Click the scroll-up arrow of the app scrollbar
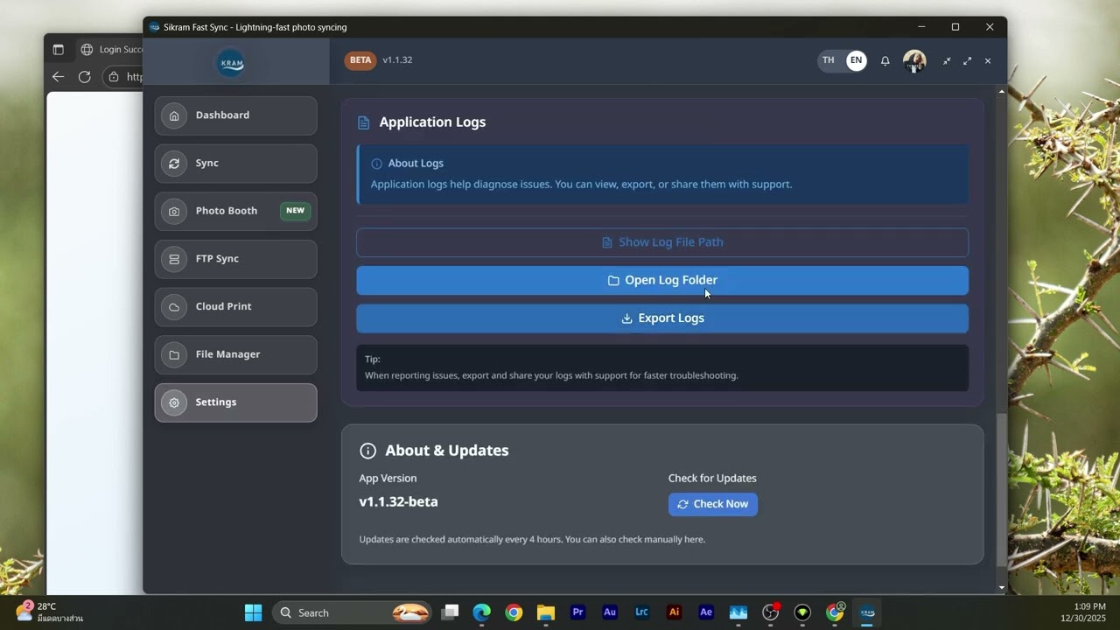This screenshot has height=630, width=1120. coord(1002,91)
